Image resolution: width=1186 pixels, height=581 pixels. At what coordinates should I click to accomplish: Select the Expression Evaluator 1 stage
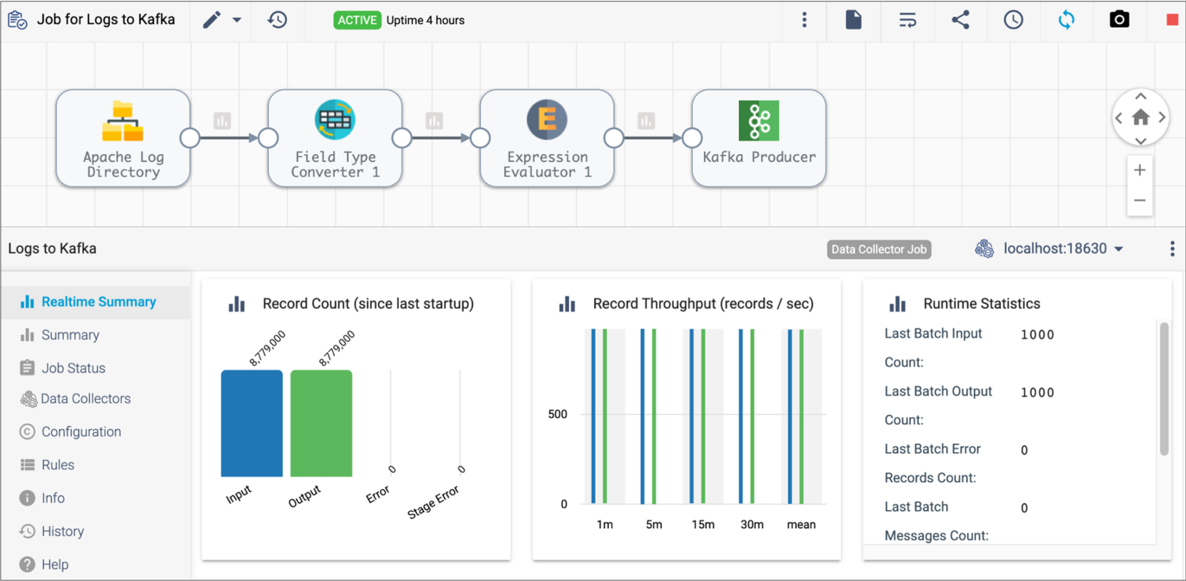(x=547, y=138)
